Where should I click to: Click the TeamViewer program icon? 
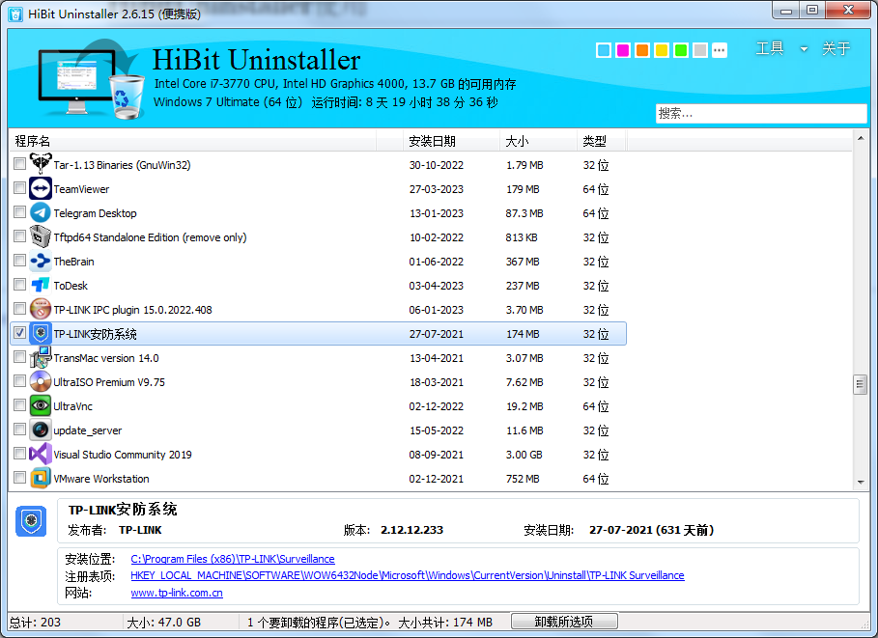[41, 189]
